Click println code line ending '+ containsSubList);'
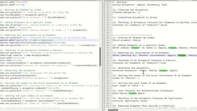 click(x=49, y=65)
